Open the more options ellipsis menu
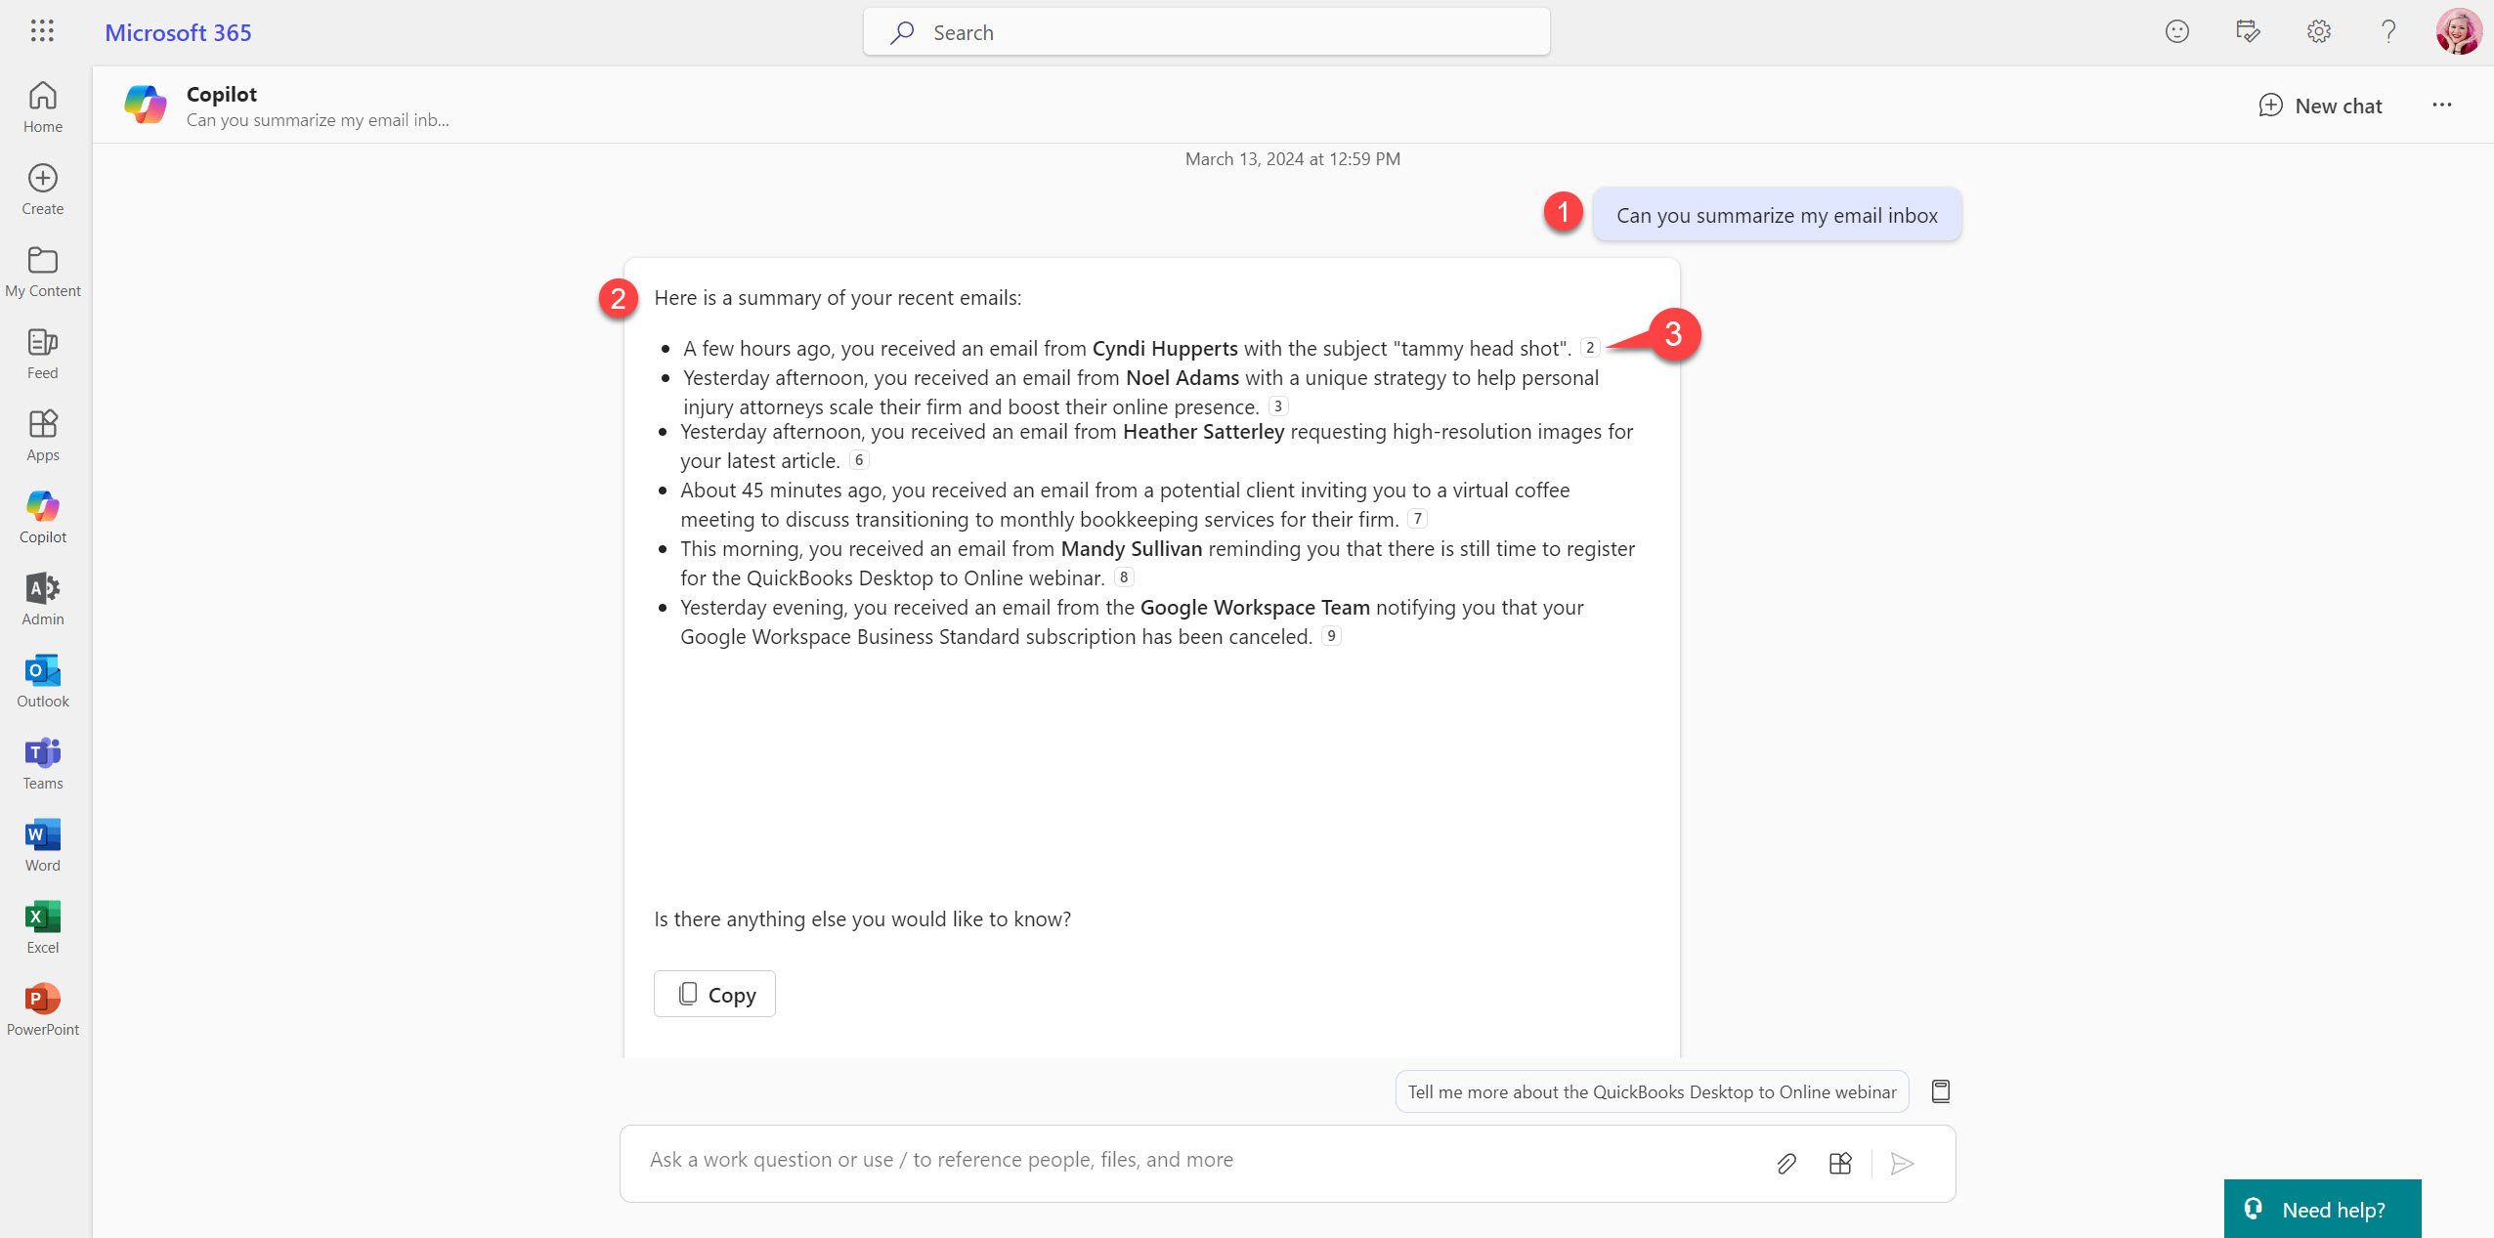This screenshot has width=2494, height=1238. point(2442,105)
